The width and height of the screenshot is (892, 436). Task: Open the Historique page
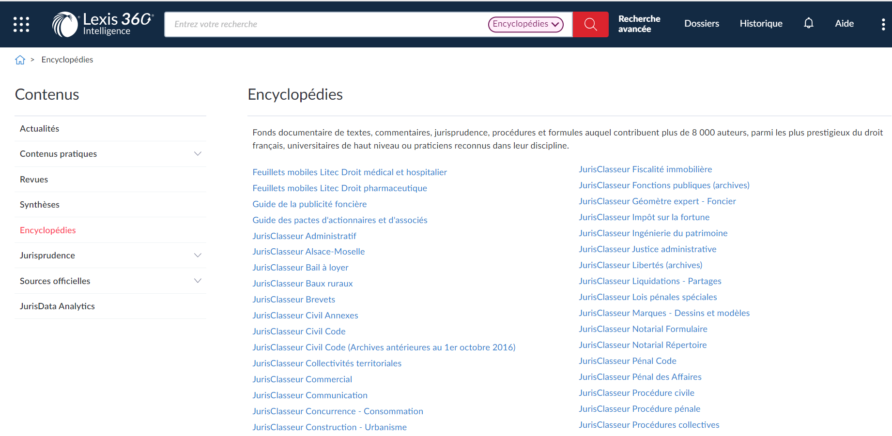point(761,23)
